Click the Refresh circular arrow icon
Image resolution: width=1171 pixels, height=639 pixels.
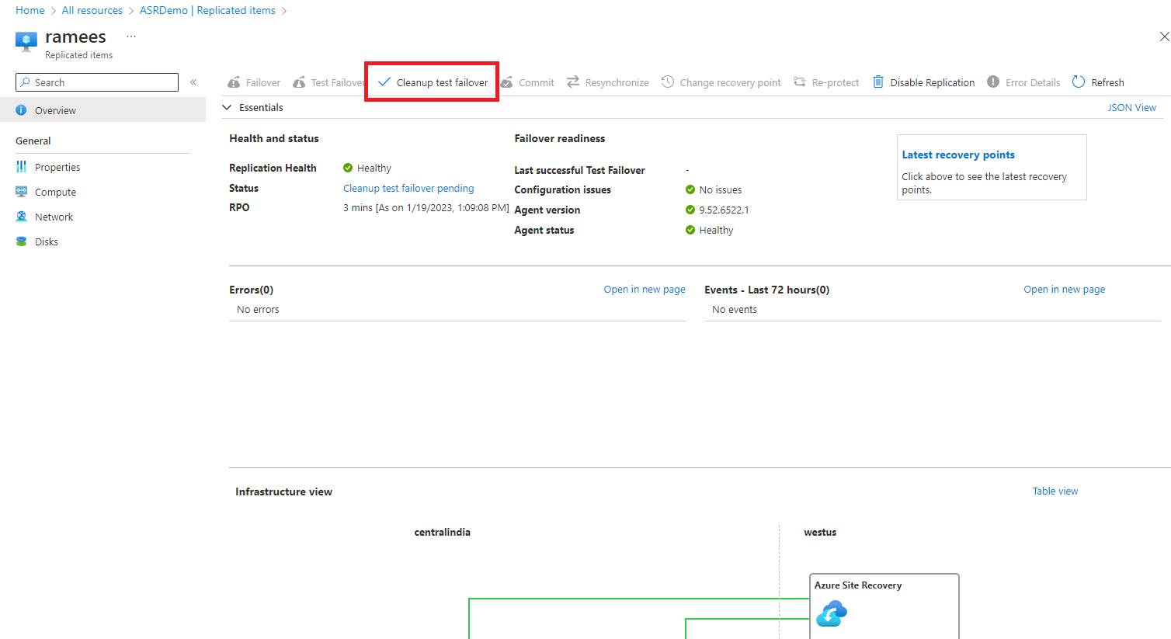(x=1079, y=82)
